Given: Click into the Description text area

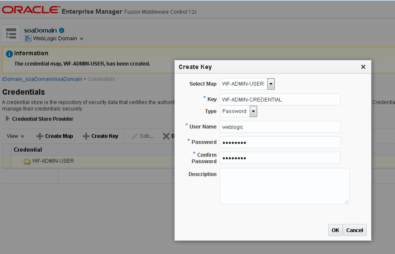Looking at the screenshot, I should tap(284, 186).
